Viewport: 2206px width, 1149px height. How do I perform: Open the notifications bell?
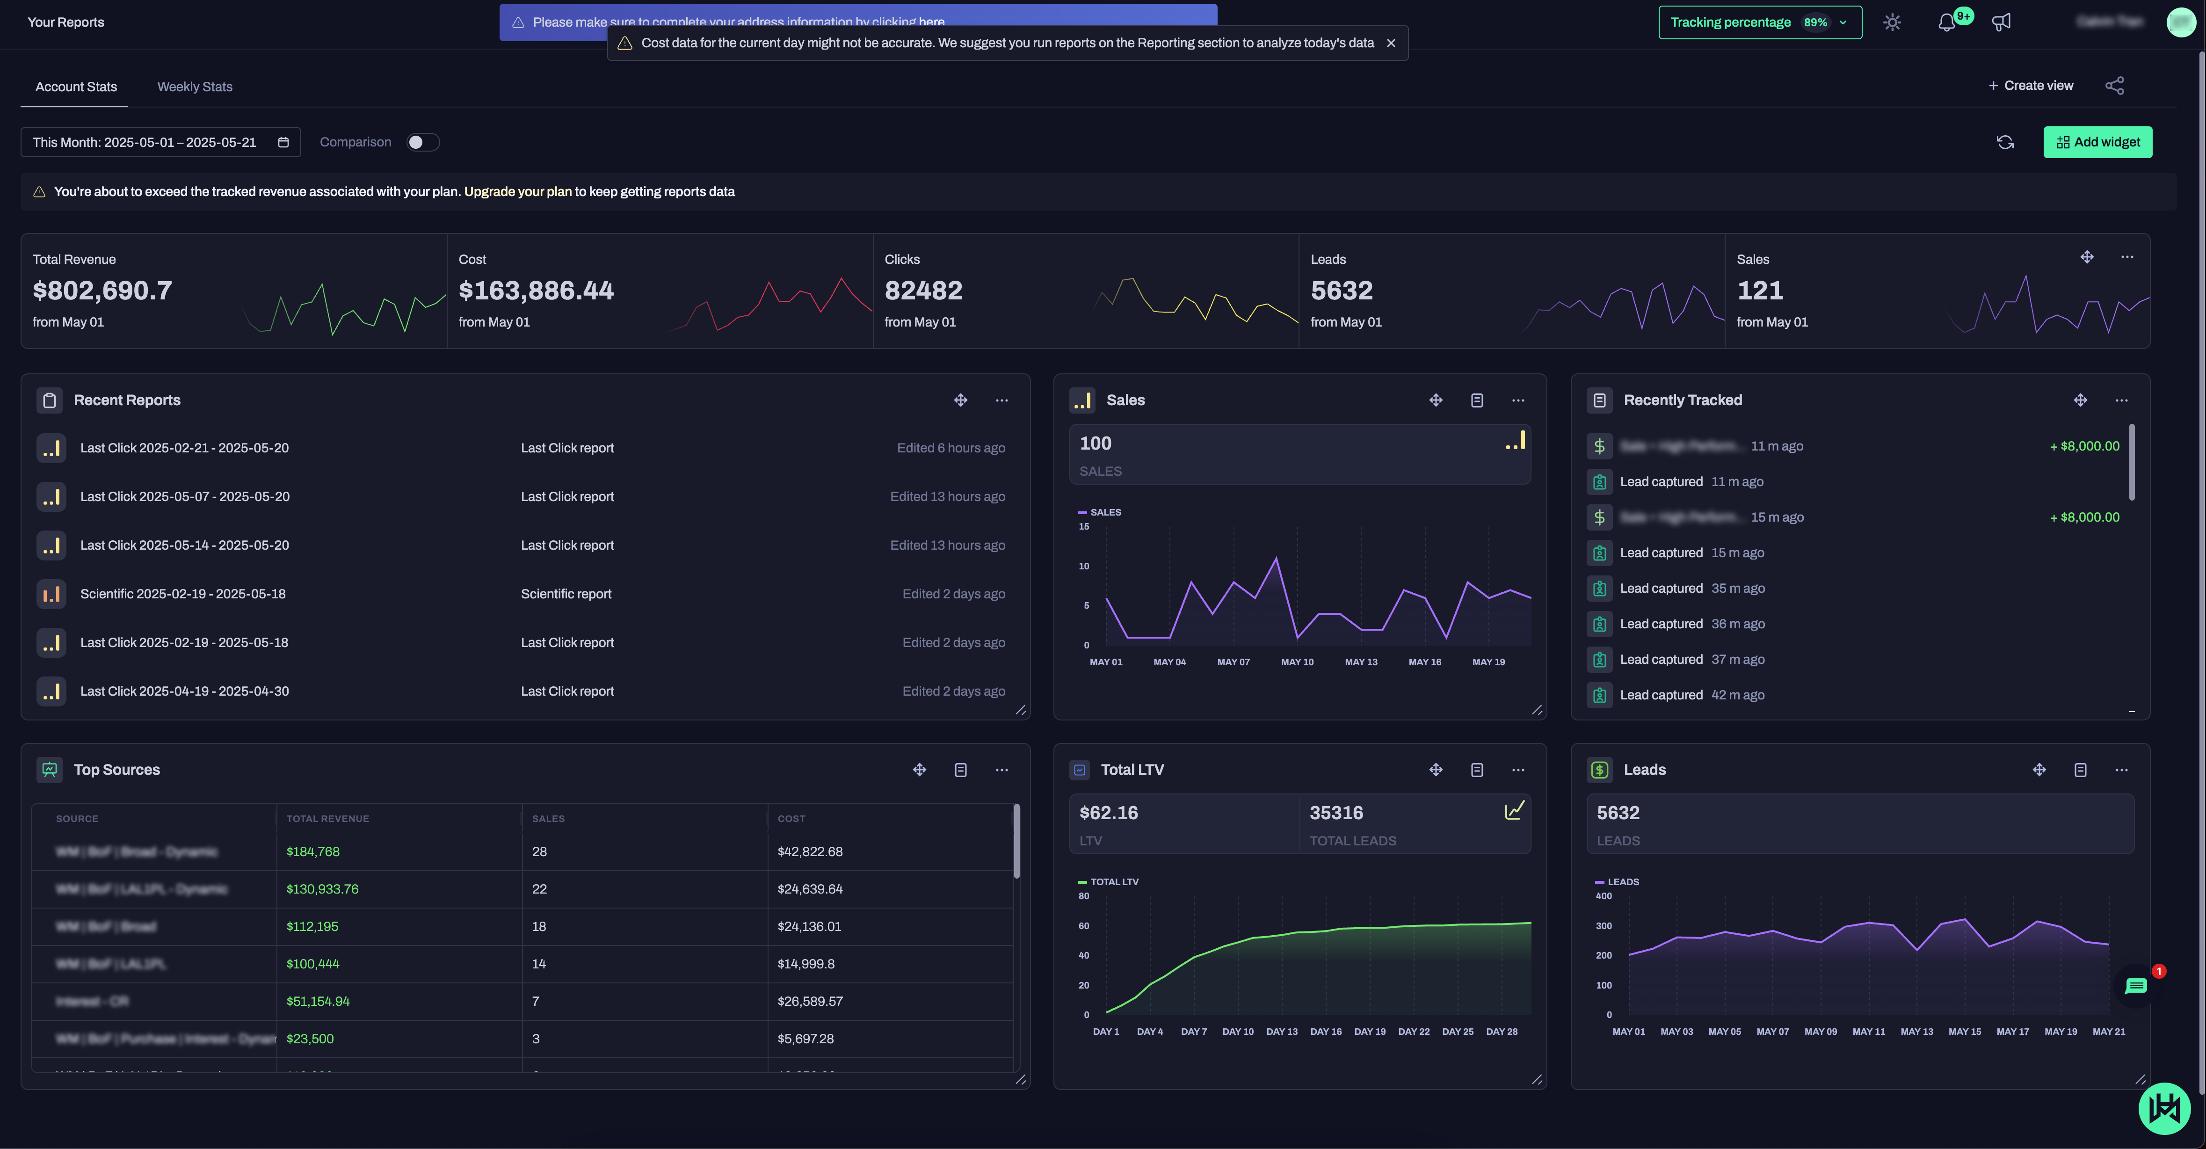pyautogui.click(x=1946, y=22)
